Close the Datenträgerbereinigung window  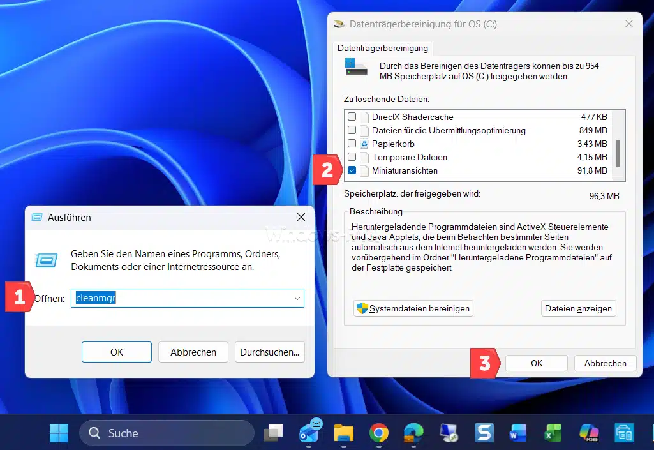coord(629,24)
